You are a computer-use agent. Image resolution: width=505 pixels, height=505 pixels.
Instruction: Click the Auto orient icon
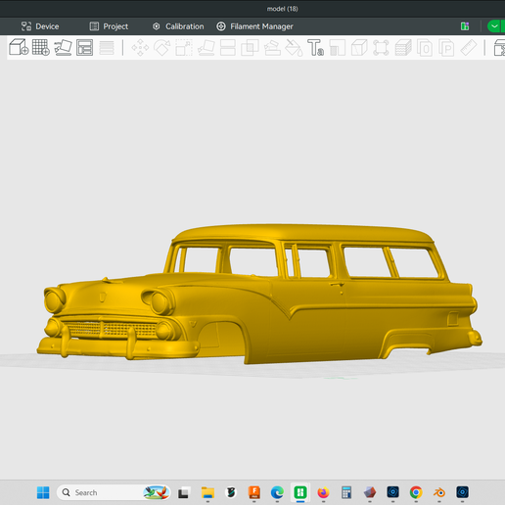pos(63,47)
